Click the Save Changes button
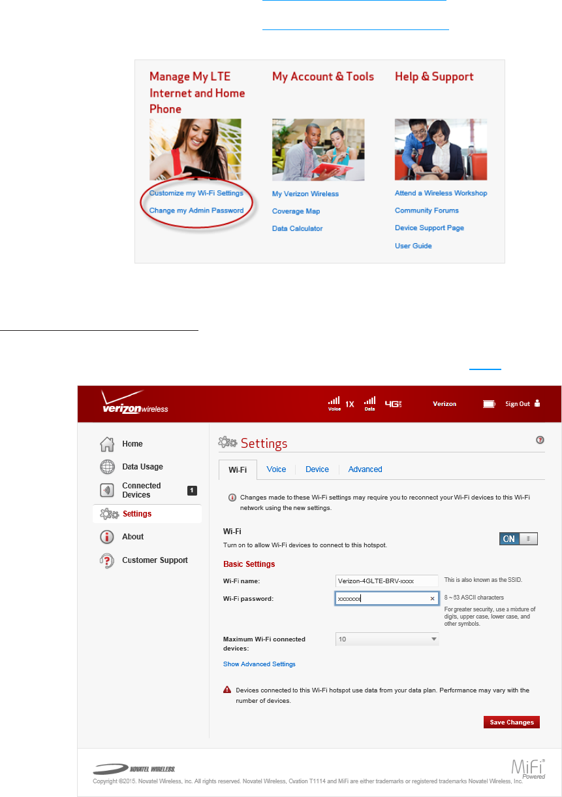Viewport: 562px width, 797px height. (x=512, y=722)
